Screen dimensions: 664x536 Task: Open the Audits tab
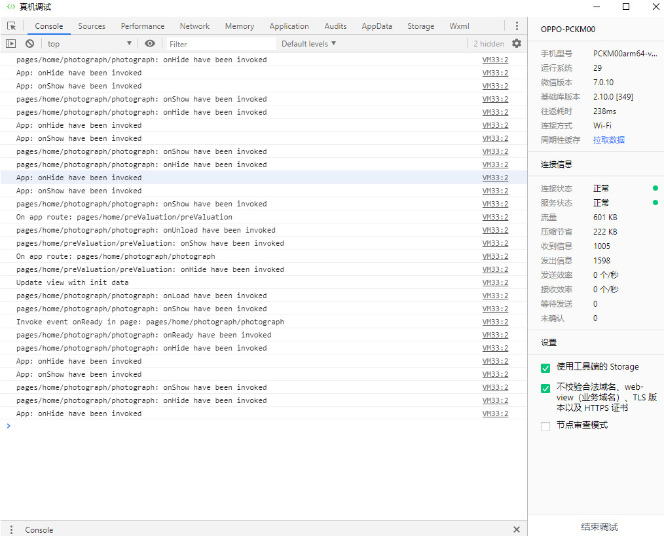(x=335, y=26)
